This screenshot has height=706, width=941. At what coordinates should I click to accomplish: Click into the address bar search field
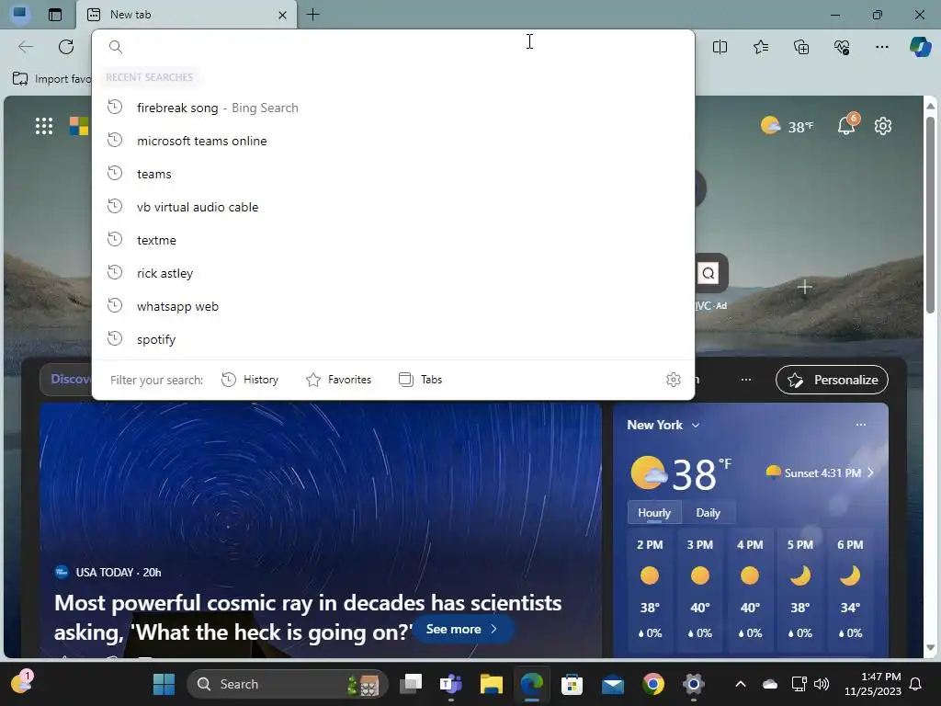(x=393, y=46)
